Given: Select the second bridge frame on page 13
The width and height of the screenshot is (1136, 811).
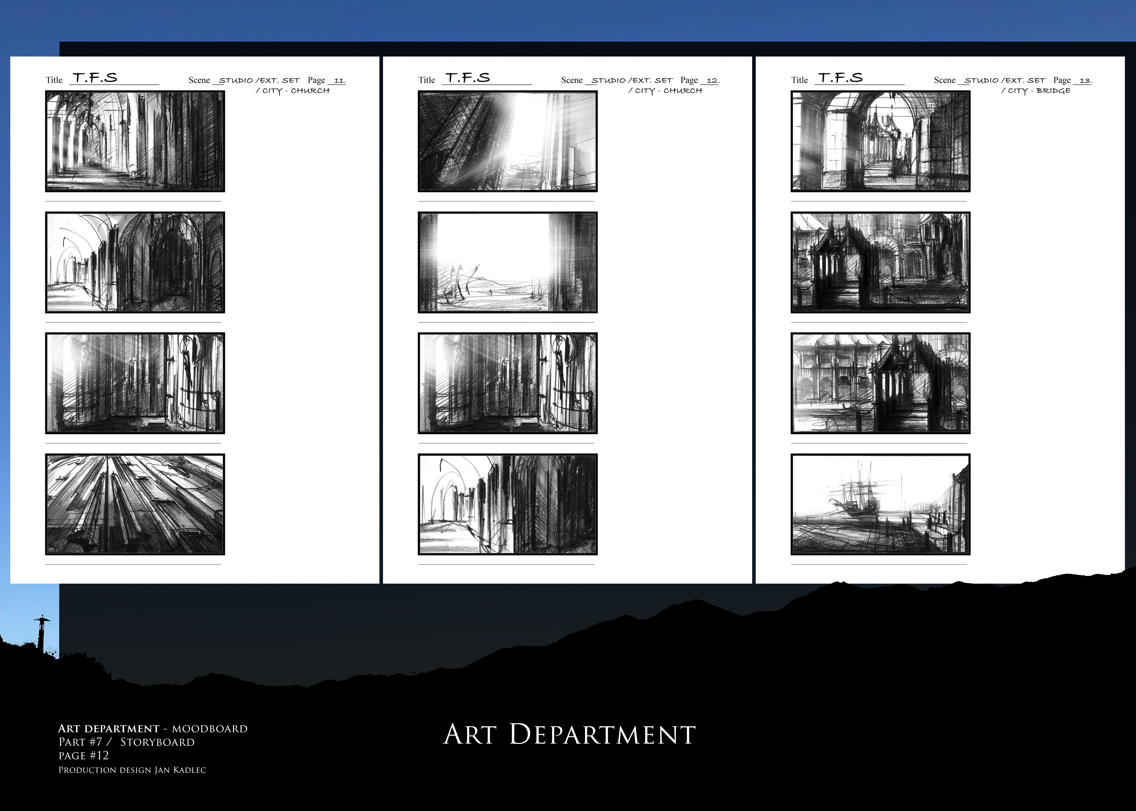Looking at the screenshot, I should [x=880, y=262].
